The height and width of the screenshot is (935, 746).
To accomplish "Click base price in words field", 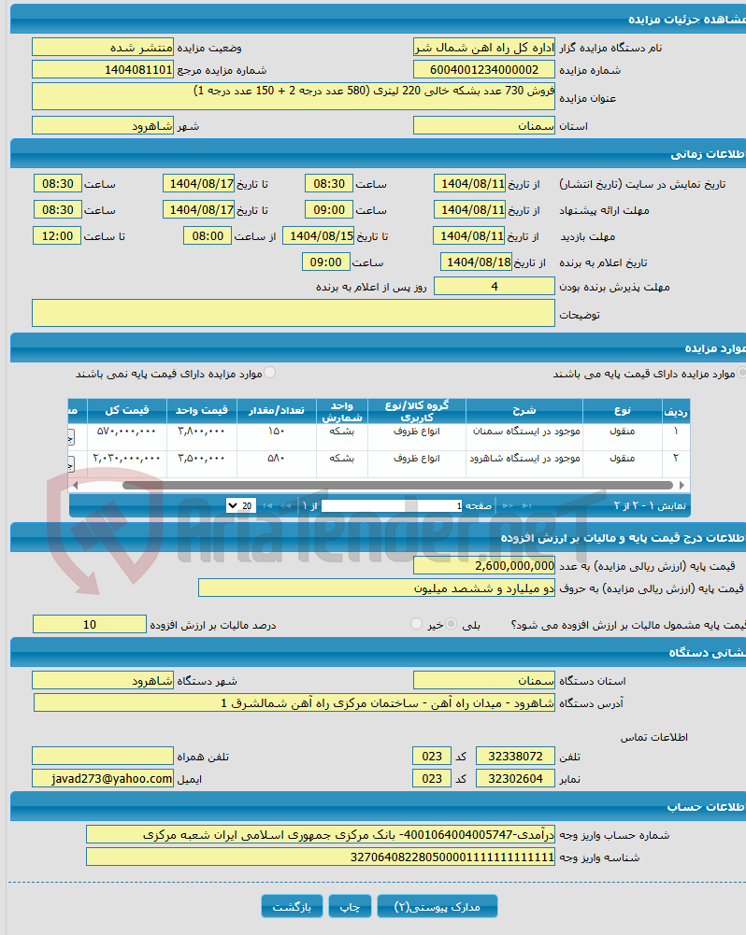I will [377, 588].
